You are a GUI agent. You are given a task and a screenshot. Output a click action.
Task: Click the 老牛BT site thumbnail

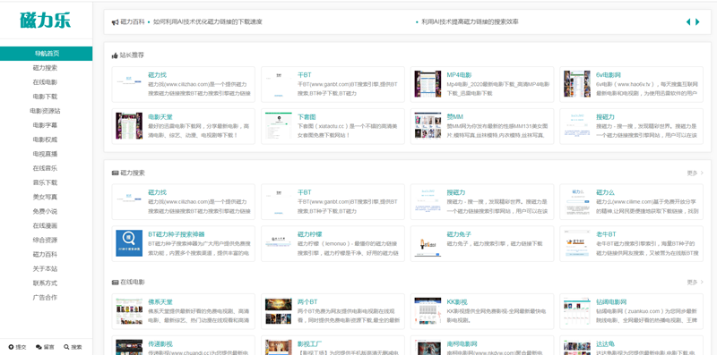[577, 243]
